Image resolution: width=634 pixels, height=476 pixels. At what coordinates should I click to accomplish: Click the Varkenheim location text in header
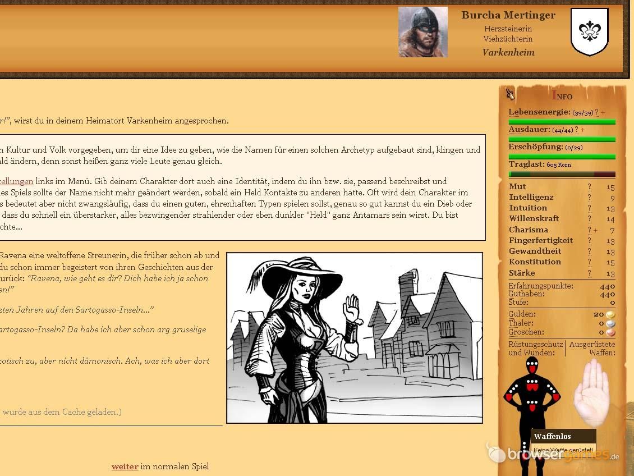508,52
